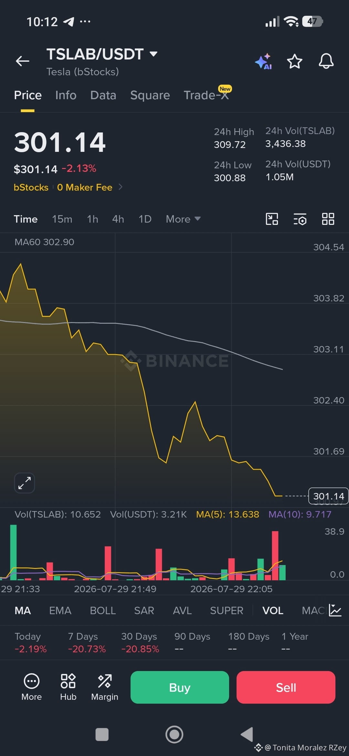Viewport: 349px width, 756px height.
Task: Open the TSLAB/USDT pair selector dropdown
Action: tap(102, 54)
